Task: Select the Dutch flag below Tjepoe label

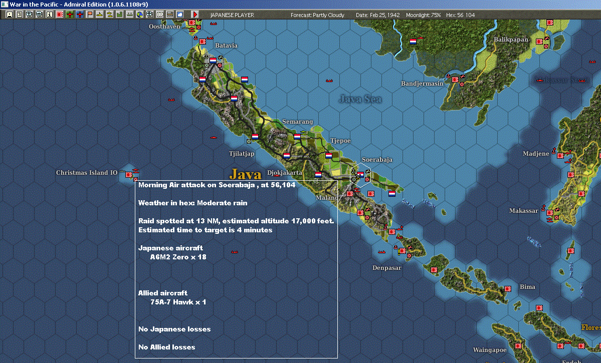Action: tap(328, 155)
